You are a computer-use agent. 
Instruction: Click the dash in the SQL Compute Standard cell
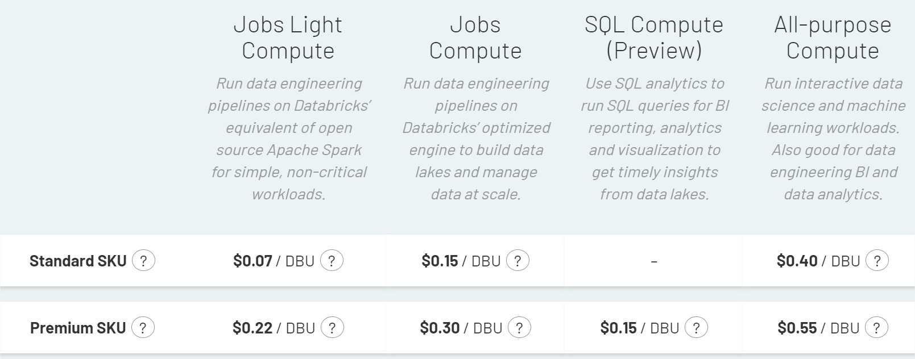(x=653, y=261)
